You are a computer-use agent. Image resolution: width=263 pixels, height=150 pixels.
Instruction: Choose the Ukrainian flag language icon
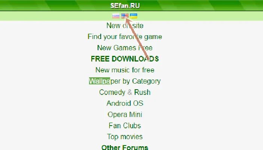[134, 16]
